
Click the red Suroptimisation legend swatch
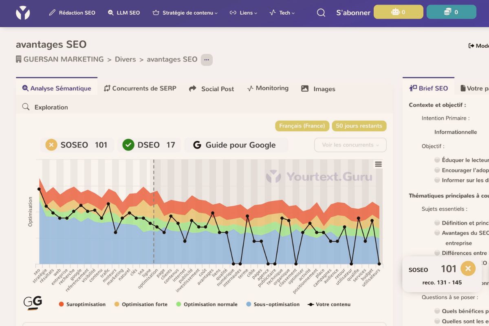pyautogui.click(x=62, y=304)
